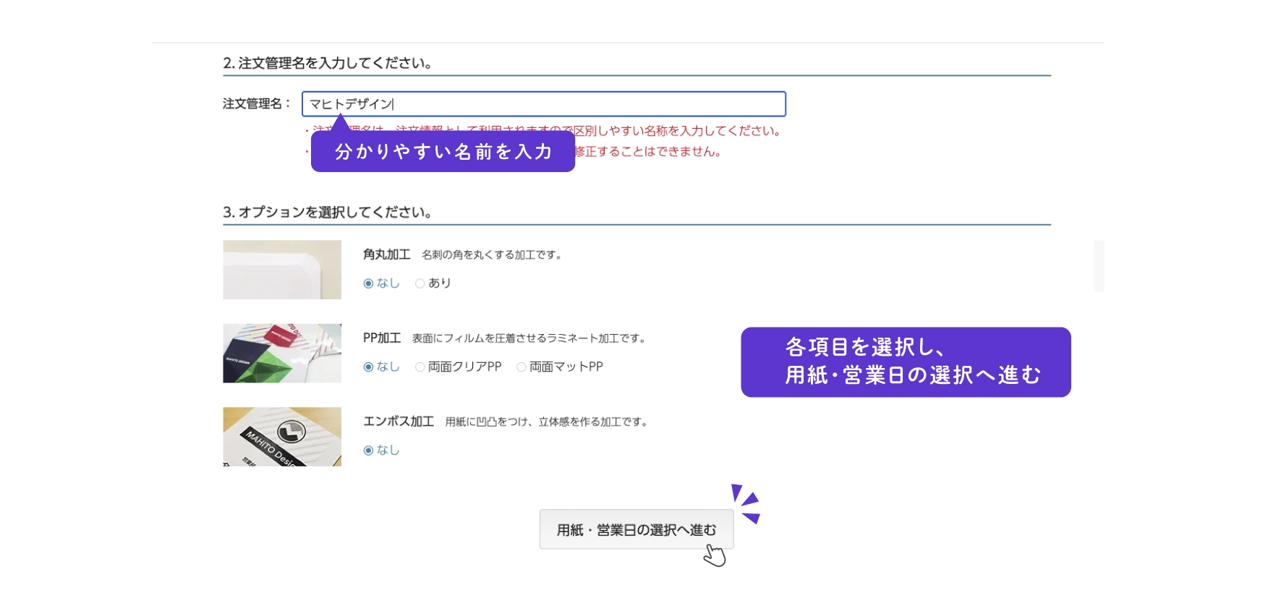This screenshot has width=1281, height=603.
Task: Click the 角丸加工 option title
Action: (x=387, y=255)
